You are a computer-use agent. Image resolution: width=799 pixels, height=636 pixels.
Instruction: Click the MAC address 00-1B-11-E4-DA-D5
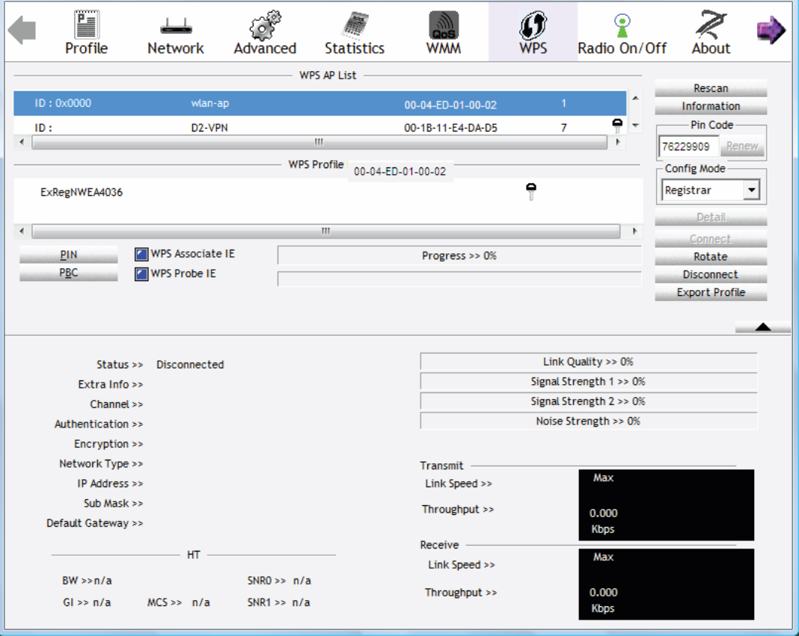point(450,128)
